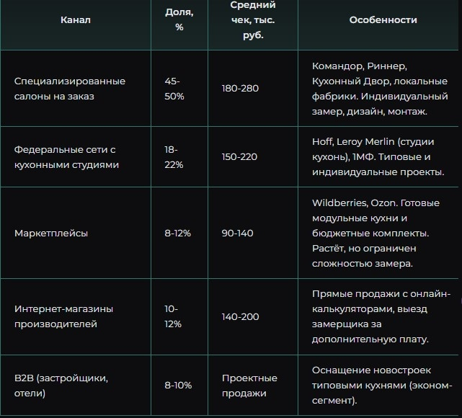Select the "B2B (застройщики, отели)" cell
The height and width of the screenshot is (418, 462).
click(x=61, y=386)
